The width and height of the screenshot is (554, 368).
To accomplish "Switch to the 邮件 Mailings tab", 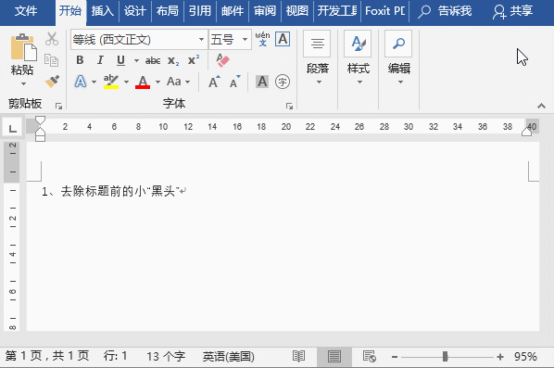I will click(233, 11).
